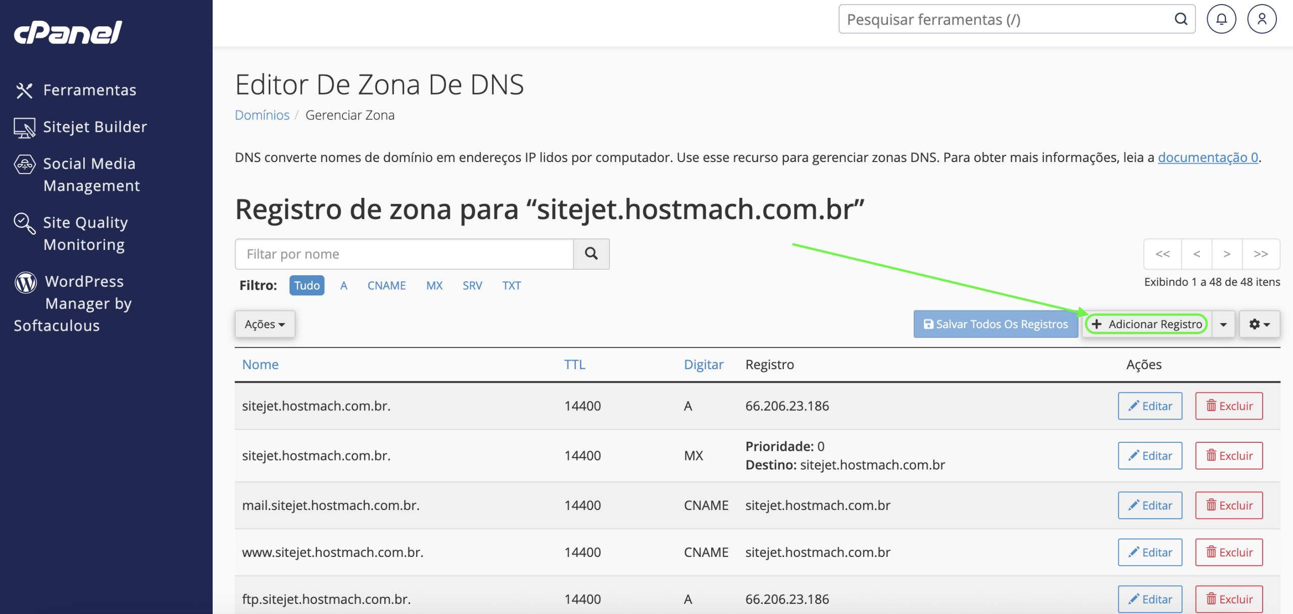Click Salvar Todos Os Registros
Screen dimensions: 1293x614
tap(996, 324)
